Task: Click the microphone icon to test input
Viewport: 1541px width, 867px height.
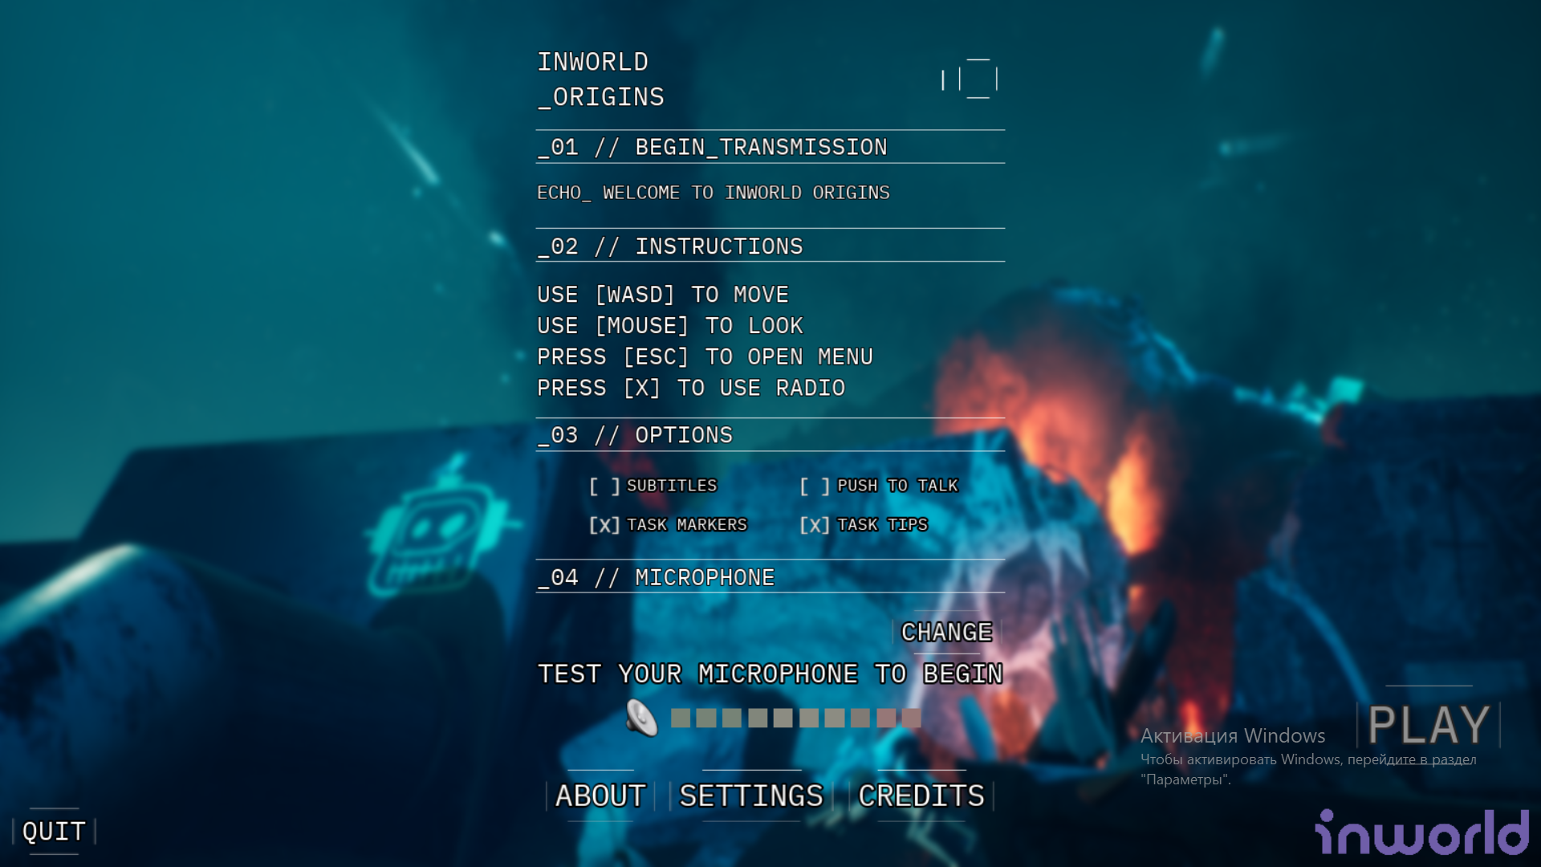Action: coord(640,717)
